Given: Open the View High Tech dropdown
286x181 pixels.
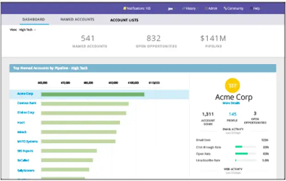Looking at the screenshot, I should [x=23, y=30].
